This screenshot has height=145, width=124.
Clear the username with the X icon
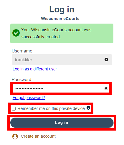106,60
